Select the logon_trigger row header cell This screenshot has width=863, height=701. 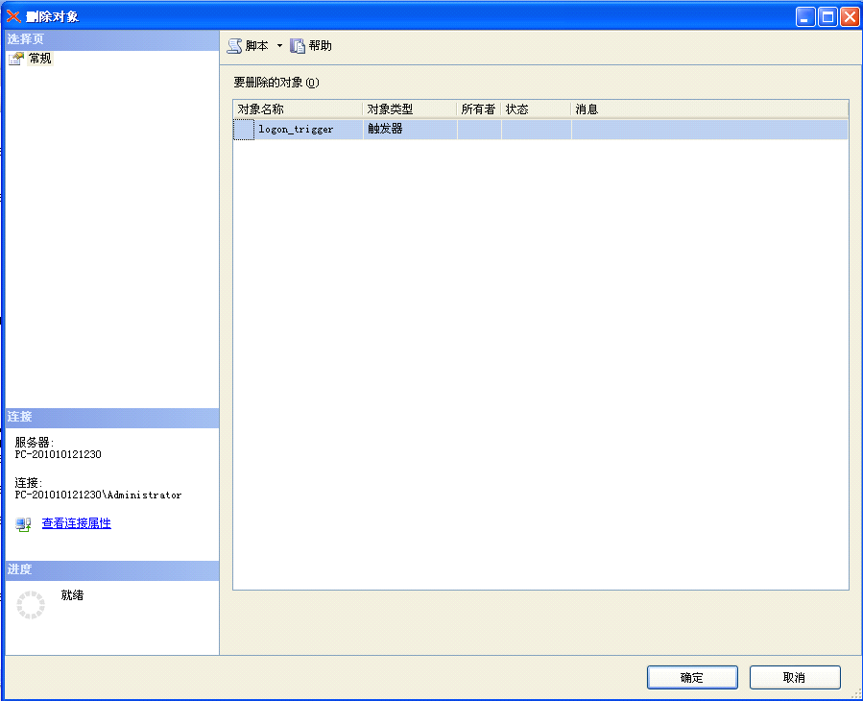[244, 130]
